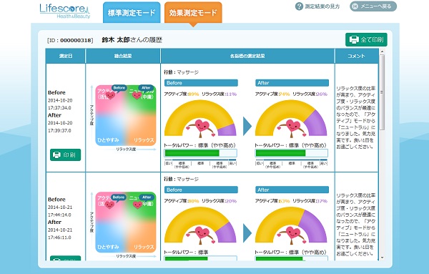Click the After gauge showing リラックス度 37%
This screenshot has width=429, height=274.
coord(291,225)
